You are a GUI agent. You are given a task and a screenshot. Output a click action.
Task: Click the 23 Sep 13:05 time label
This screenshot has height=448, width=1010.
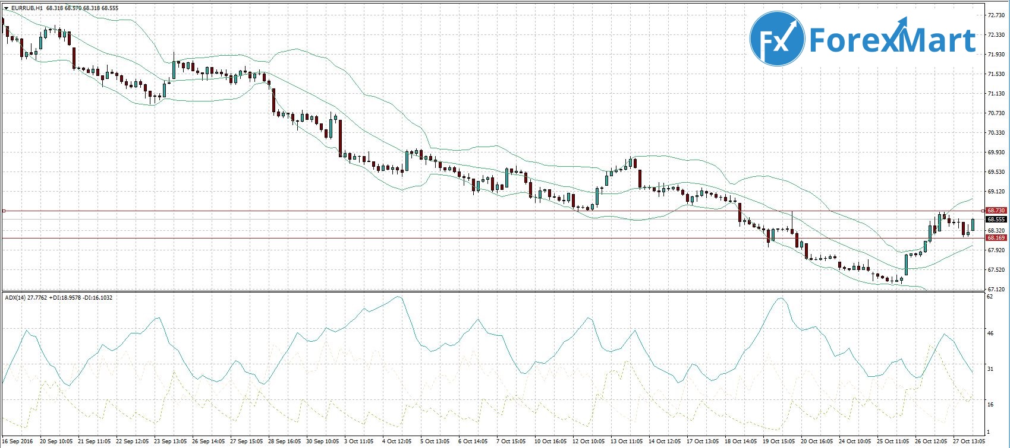171,441
